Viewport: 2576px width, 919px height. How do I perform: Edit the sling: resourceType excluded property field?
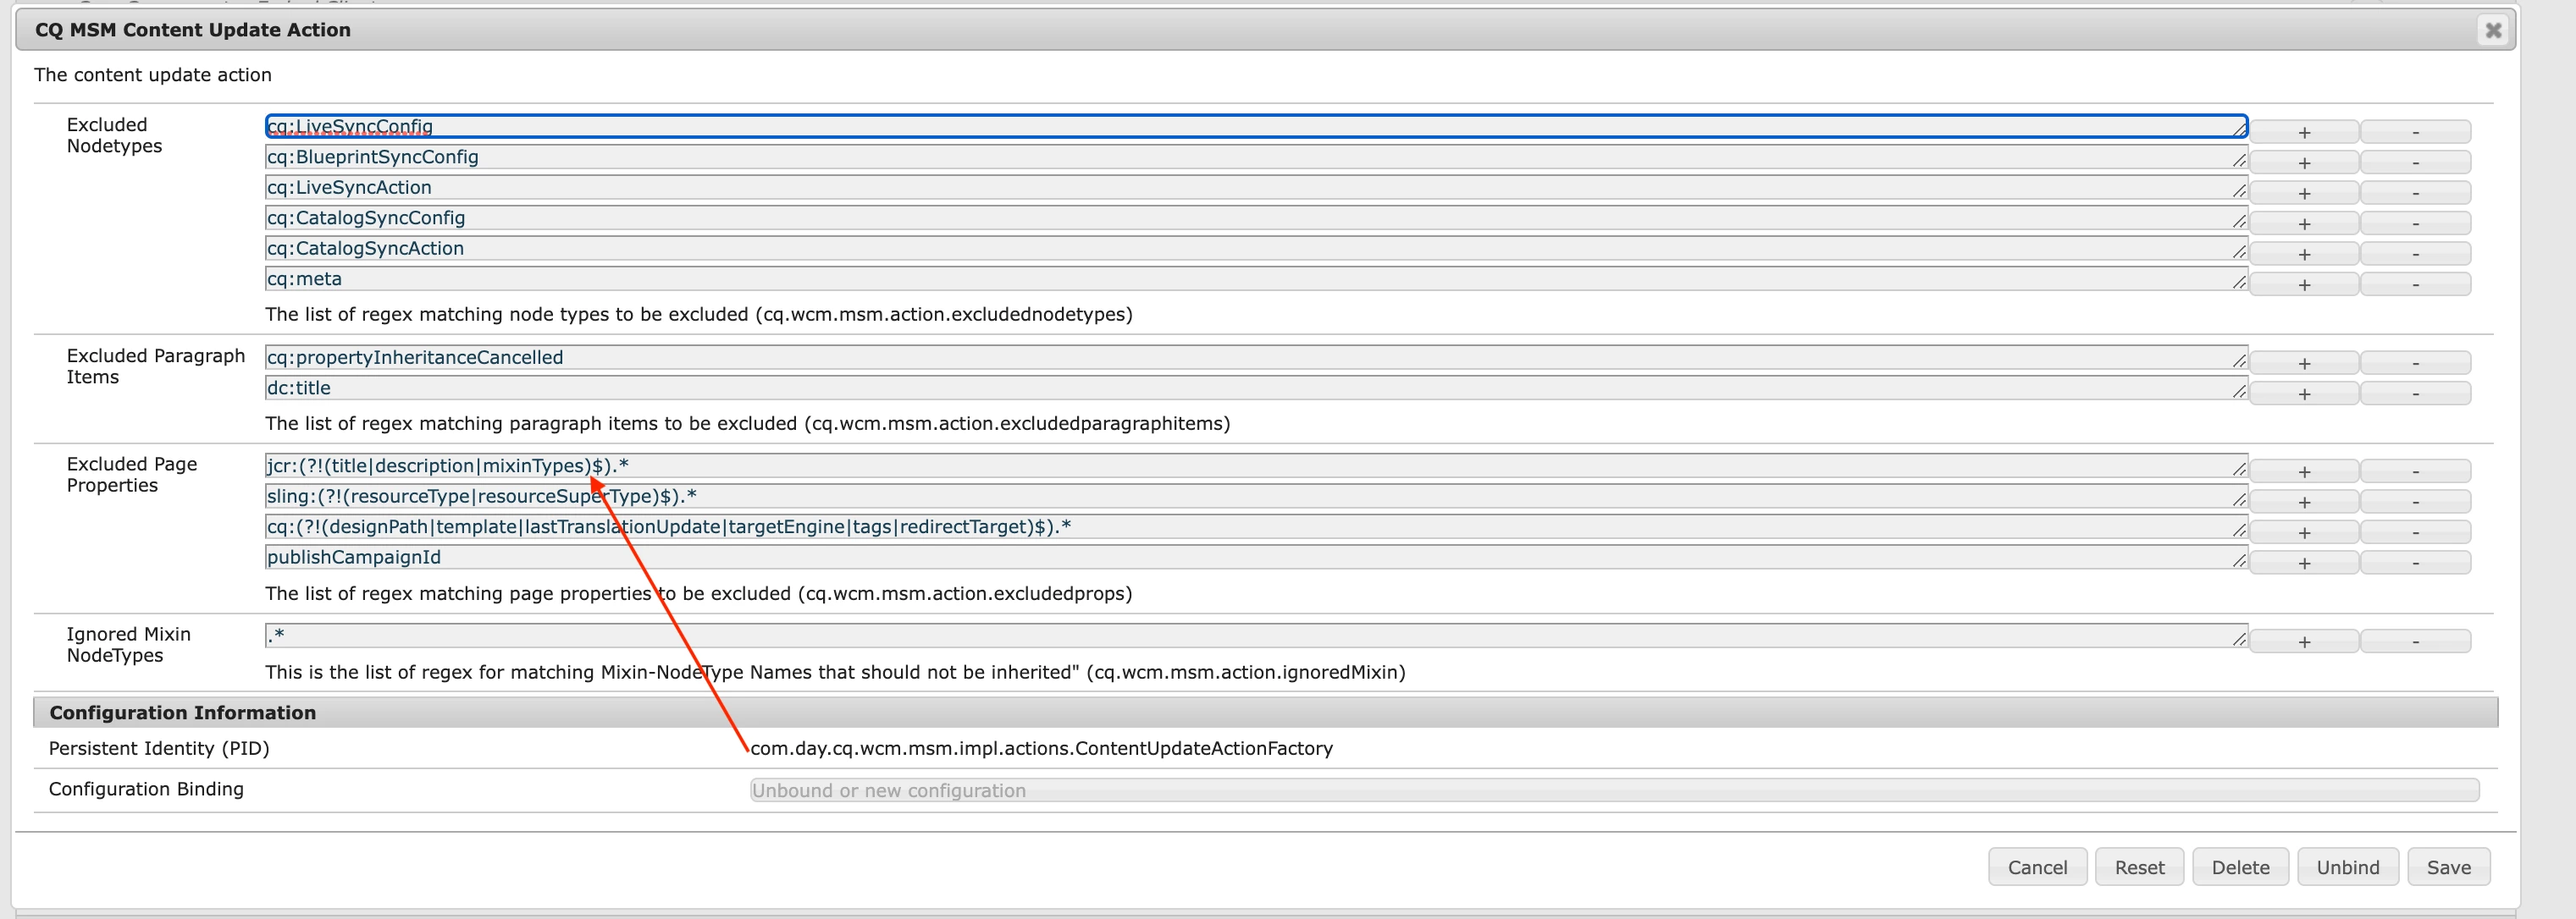pos(1255,497)
